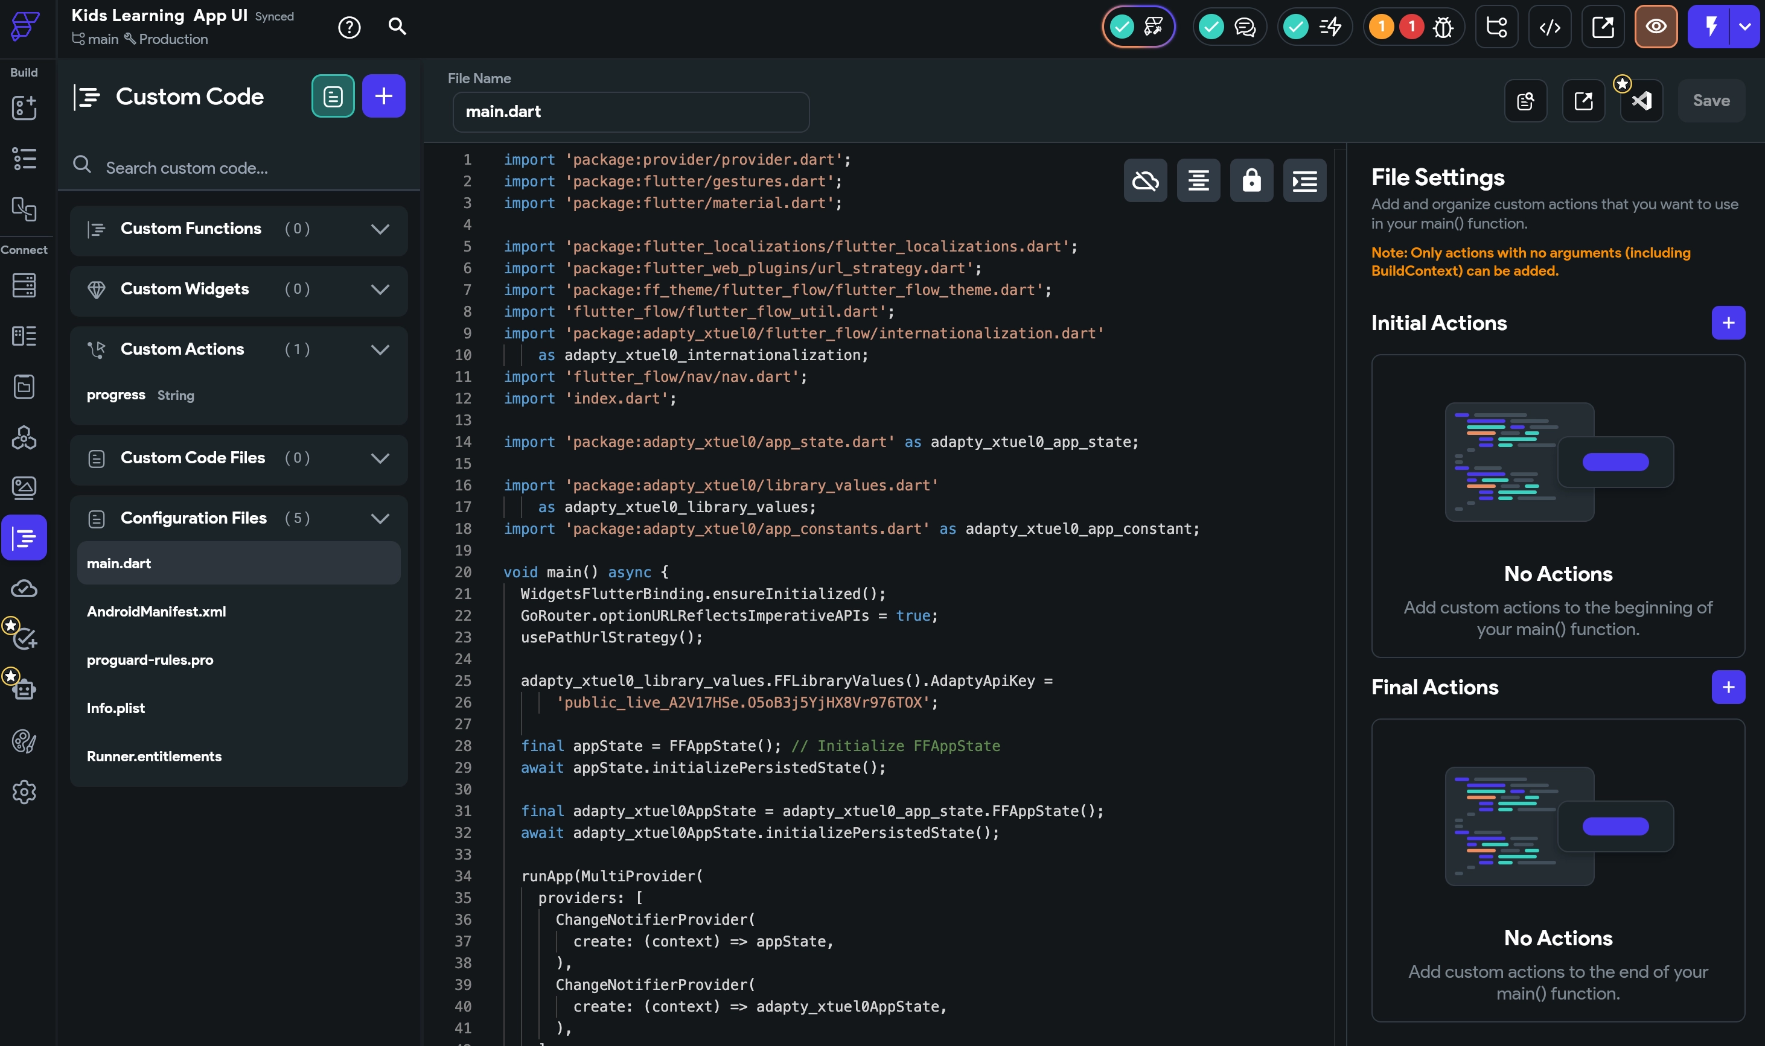Open the branching and version control tool

pyautogui.click(x=1496, y=26)
